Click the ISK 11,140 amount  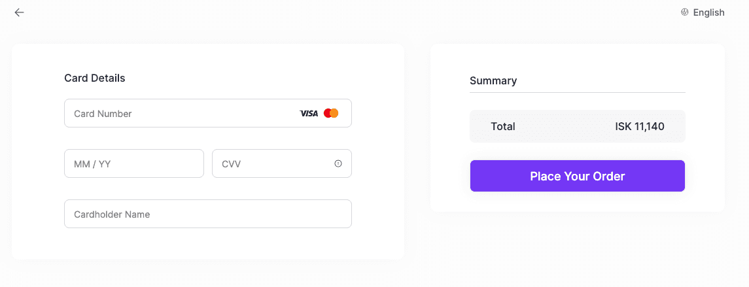pyautogui.click(x=640, y=127)
